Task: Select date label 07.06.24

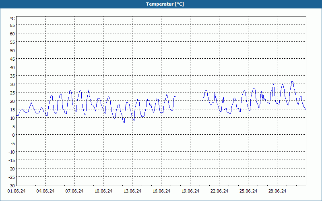Action: coord(74,191)
